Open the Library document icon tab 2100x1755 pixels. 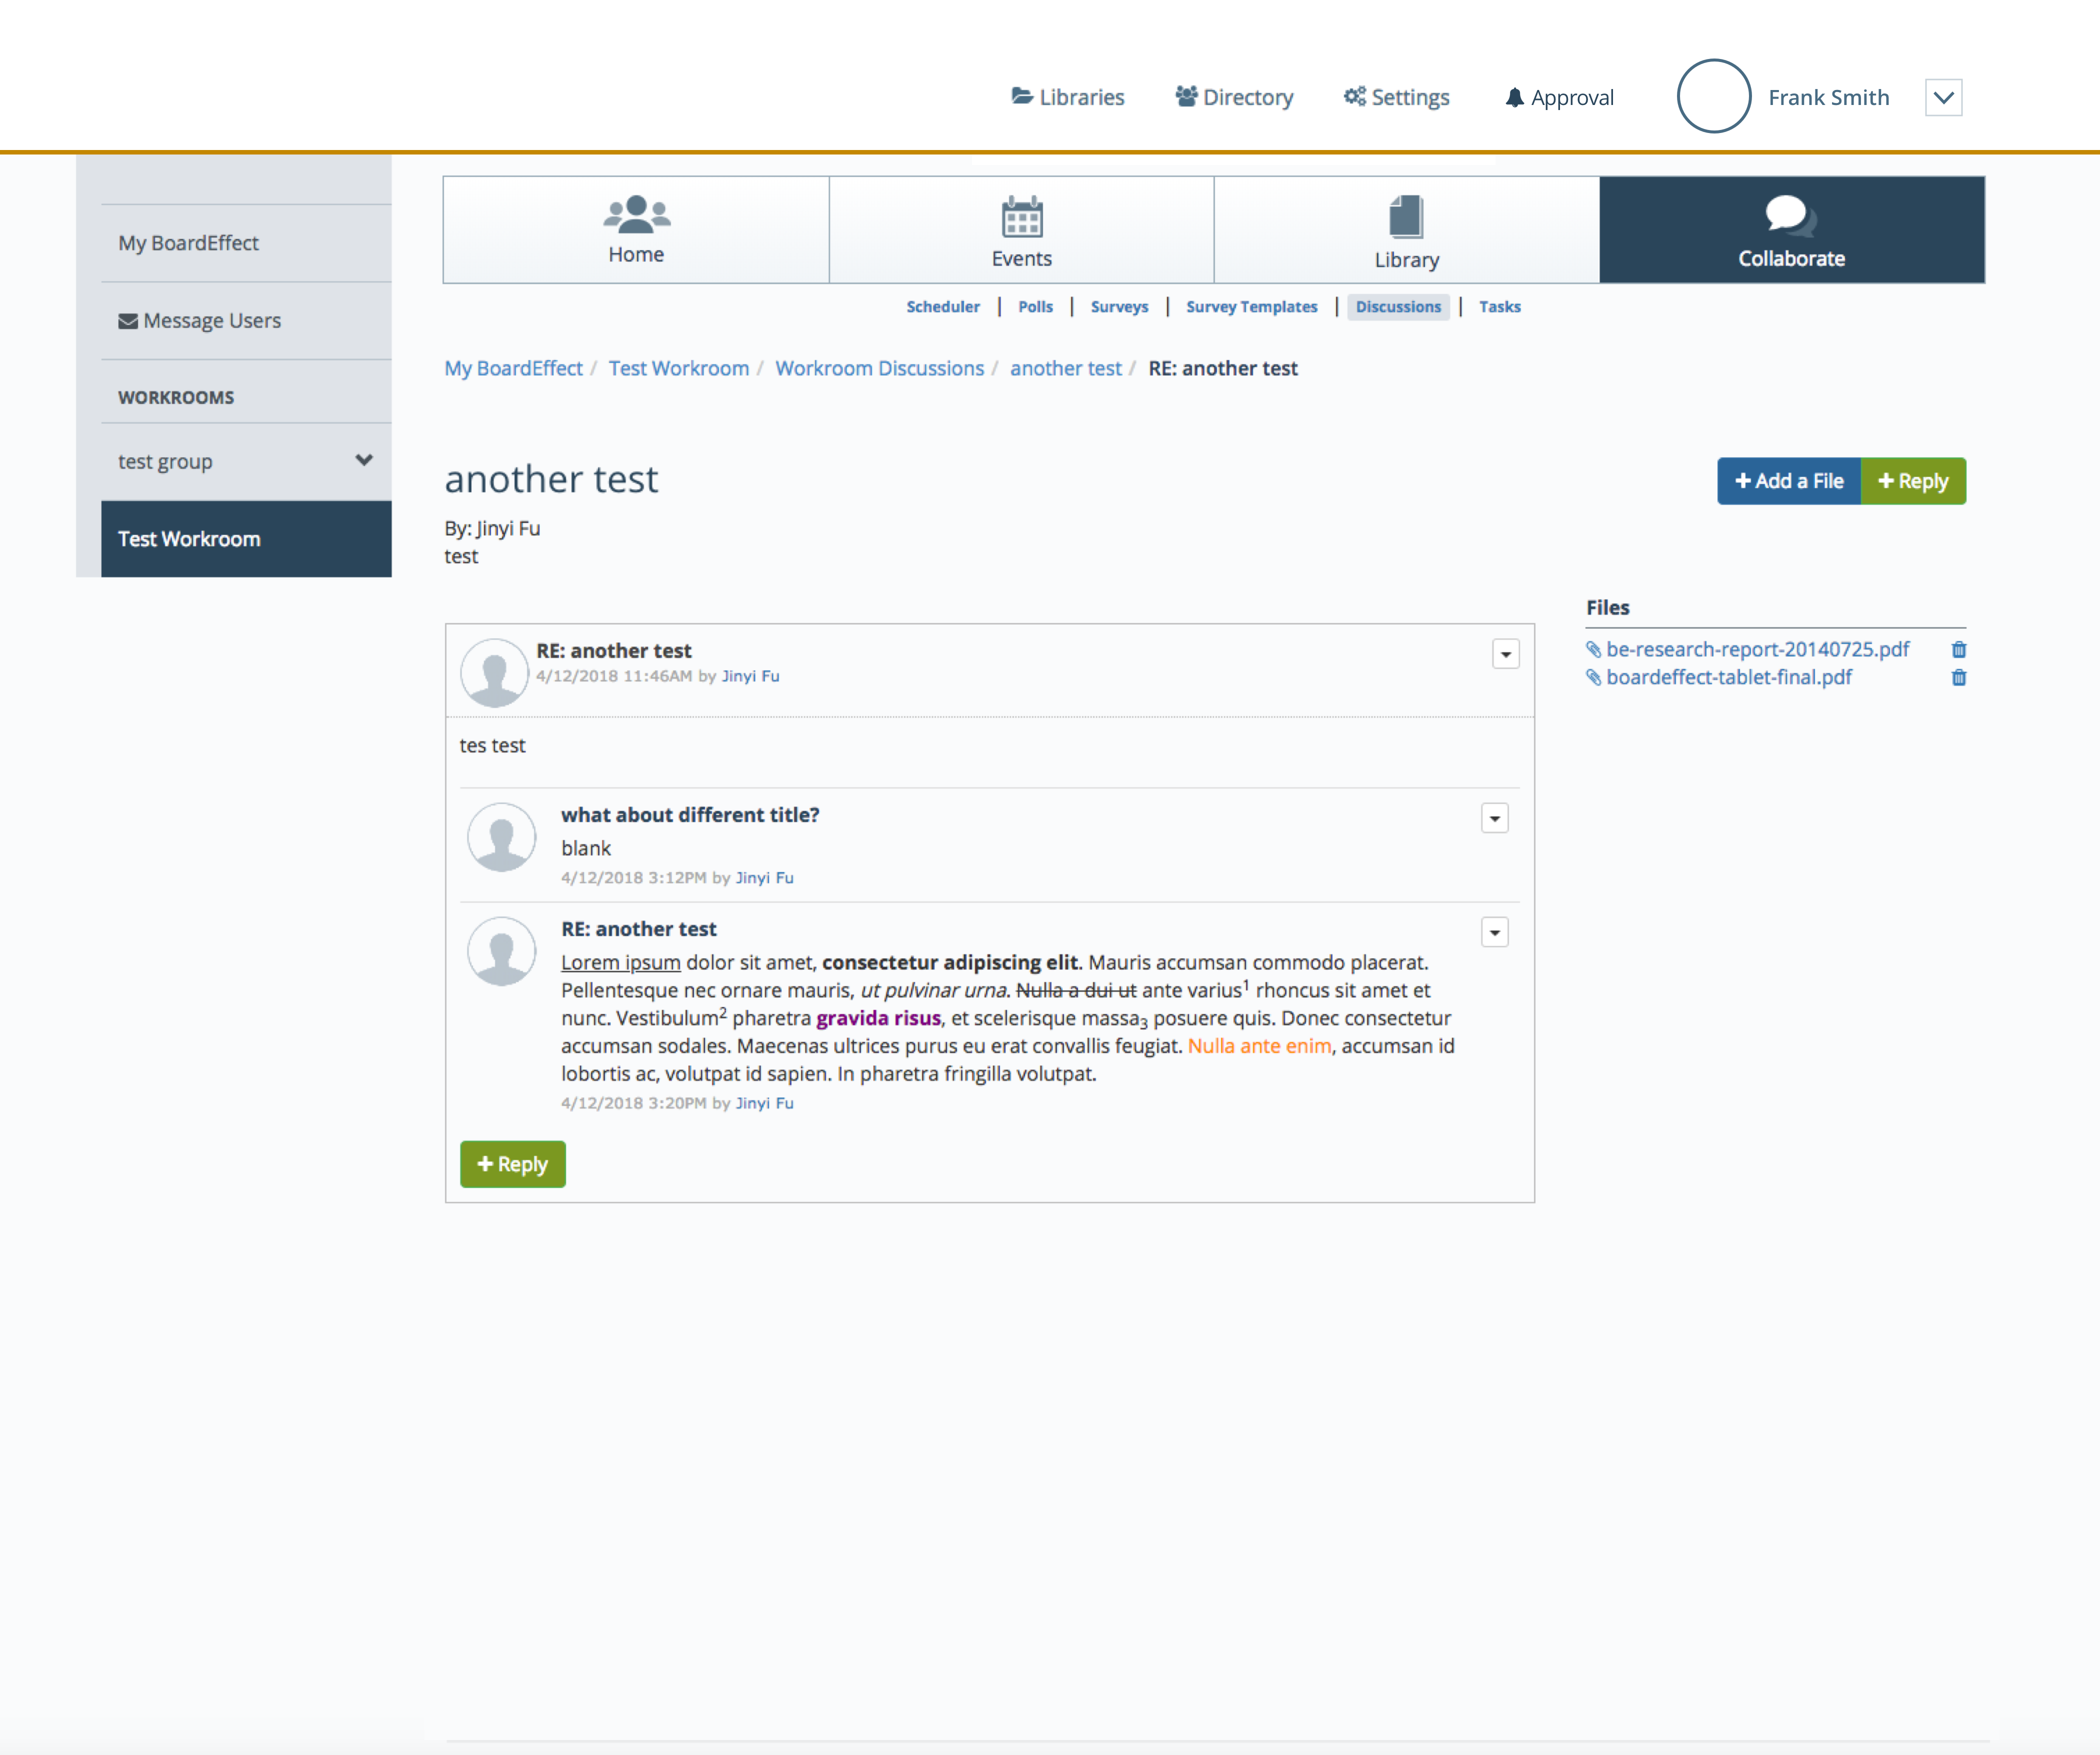coord(1406,216)
